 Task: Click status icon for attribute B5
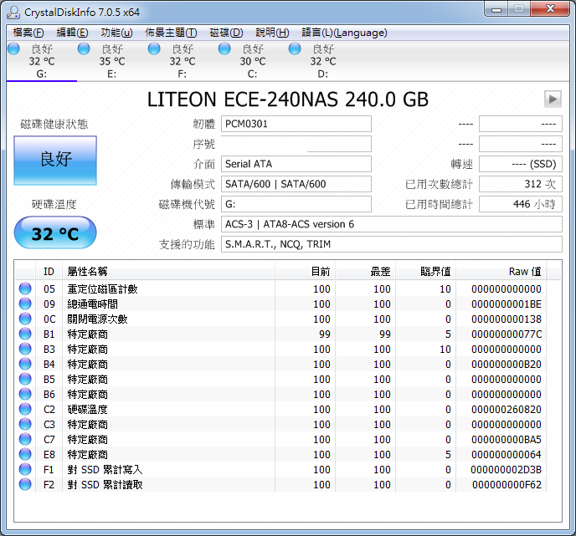click(25, 379)
